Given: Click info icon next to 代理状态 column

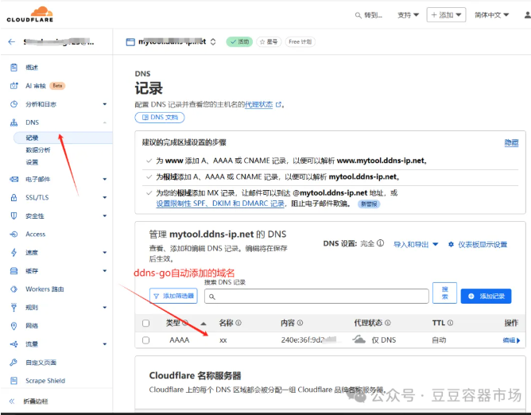Looking at the screenshot, I should coord(388,323).
